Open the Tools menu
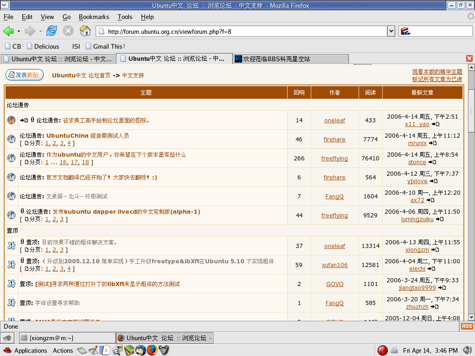Screen dimensions: 475x356 pos(125,17)
